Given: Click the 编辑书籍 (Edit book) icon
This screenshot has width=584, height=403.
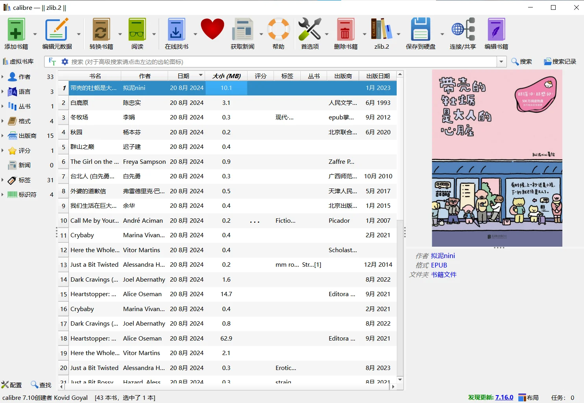Looking at the screenshot, I should pos(496,29).
